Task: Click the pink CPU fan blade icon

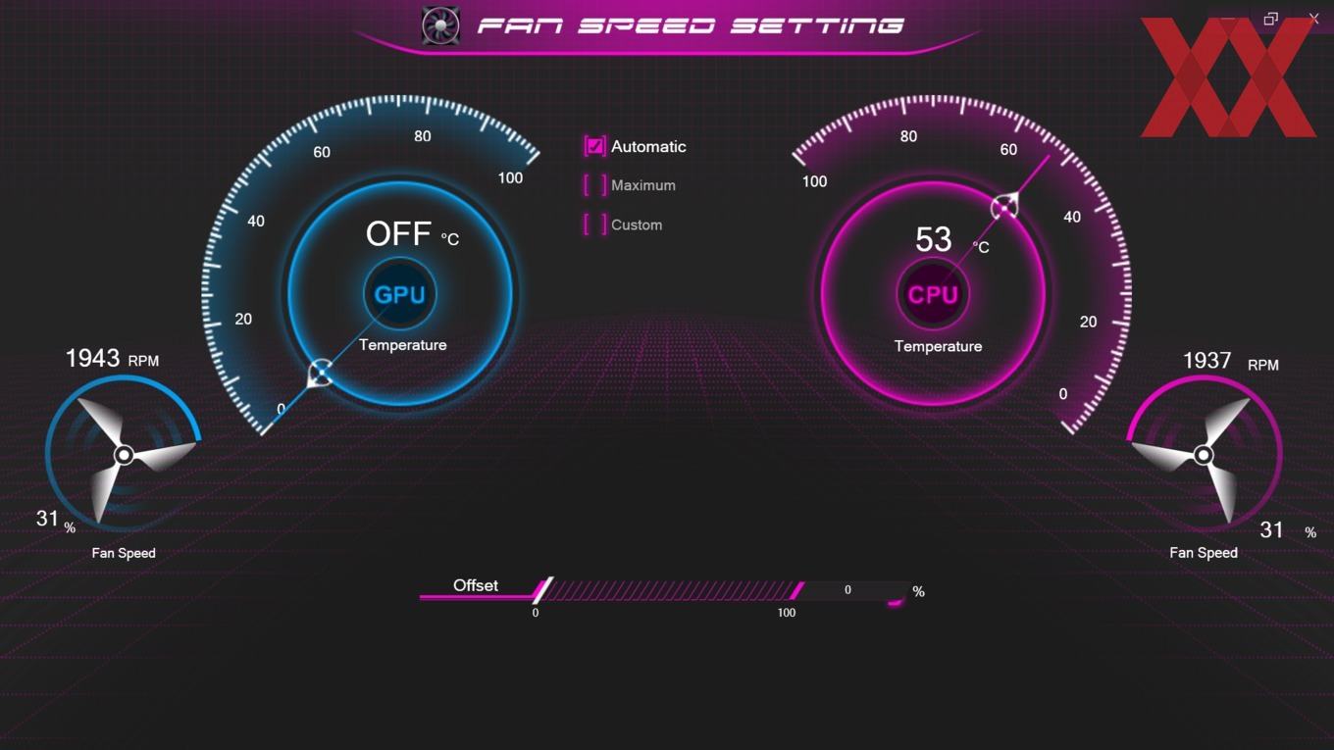Action: (1204, 456)
